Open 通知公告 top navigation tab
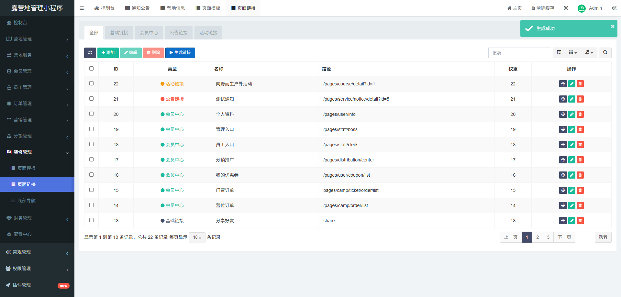This screenshot has width=621, height=297. pos(137,8)
